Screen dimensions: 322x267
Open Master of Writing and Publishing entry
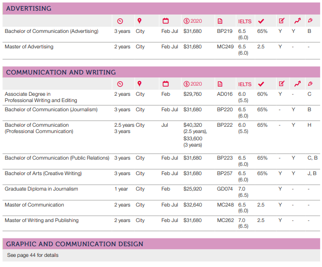coord(42,221)
